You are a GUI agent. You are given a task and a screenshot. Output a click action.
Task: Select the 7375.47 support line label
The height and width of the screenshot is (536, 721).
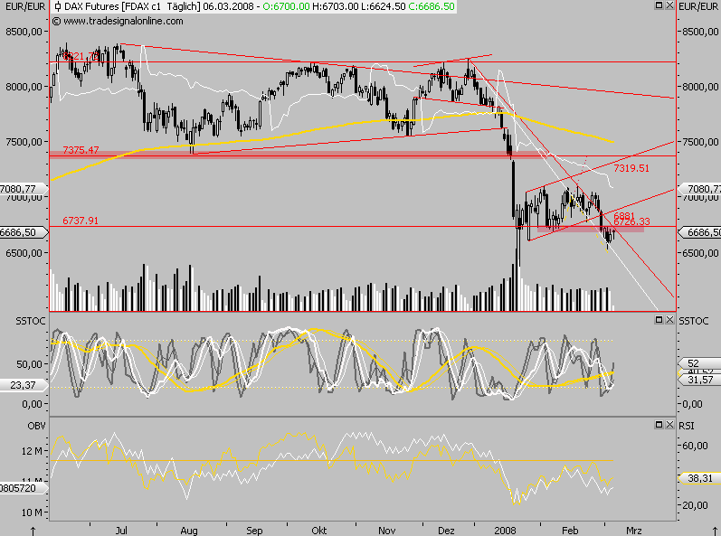(81, 150)
